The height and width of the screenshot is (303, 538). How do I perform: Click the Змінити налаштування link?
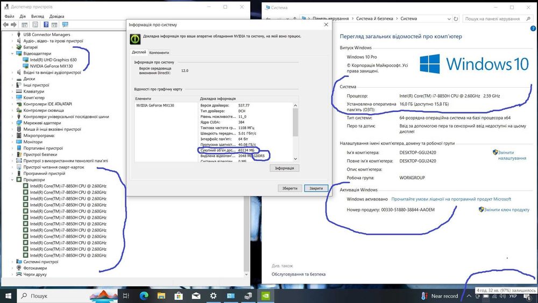tap(512, 155)
